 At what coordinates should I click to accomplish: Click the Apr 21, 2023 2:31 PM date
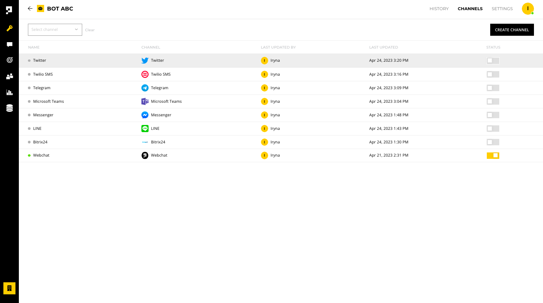[x=389, y=155]
